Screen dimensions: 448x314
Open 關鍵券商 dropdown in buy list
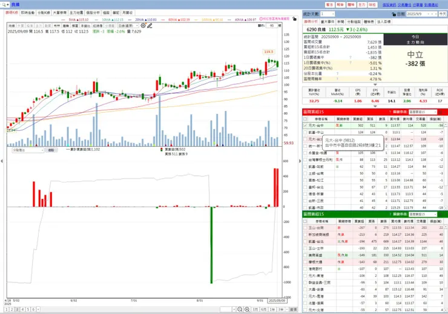point(423,112)
